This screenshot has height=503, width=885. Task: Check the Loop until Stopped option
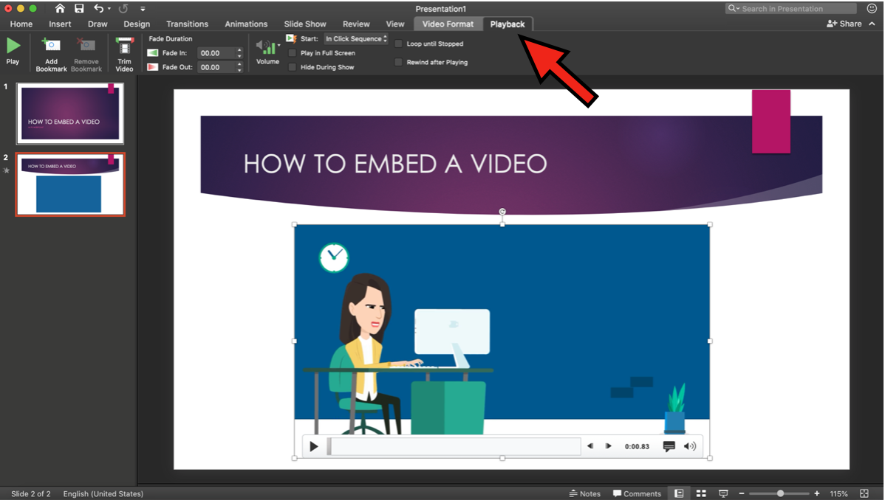(399, 44)
